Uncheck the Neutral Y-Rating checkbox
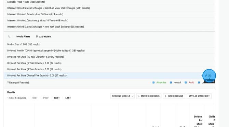The image size is (229, 127). point(171,83)
